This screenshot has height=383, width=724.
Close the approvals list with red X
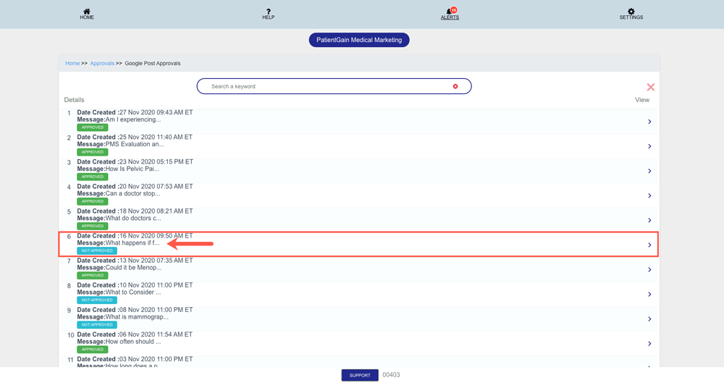tap(651, 87)
